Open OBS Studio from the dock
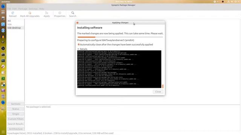 click(x=3, y=48)
